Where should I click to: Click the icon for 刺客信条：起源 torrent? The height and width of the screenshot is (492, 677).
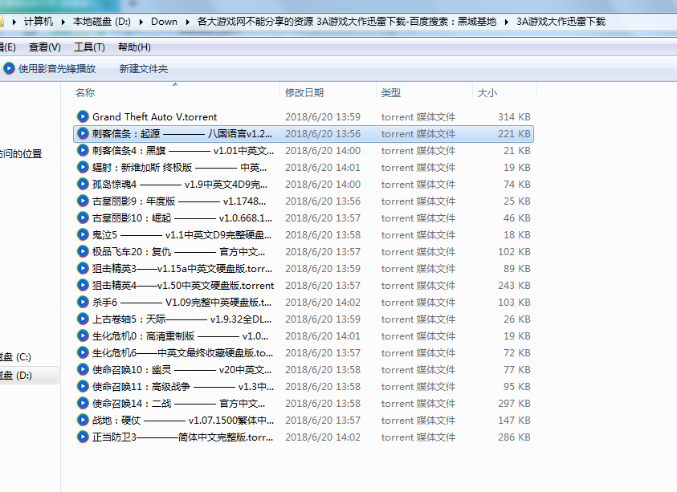[83, 133]
